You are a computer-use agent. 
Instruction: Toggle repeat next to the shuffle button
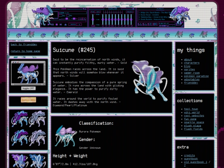coord(79,24)
